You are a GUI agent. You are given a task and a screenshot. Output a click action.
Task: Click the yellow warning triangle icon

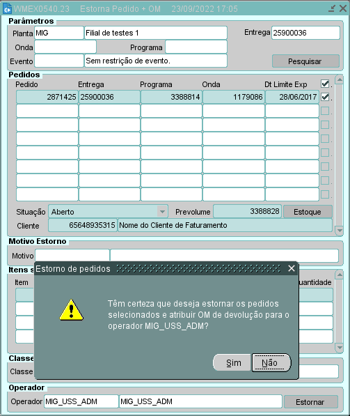click(71, 310)
